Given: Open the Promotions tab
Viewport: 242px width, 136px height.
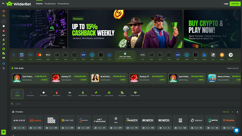Looking at the screenshot, I should pos(63,4).
